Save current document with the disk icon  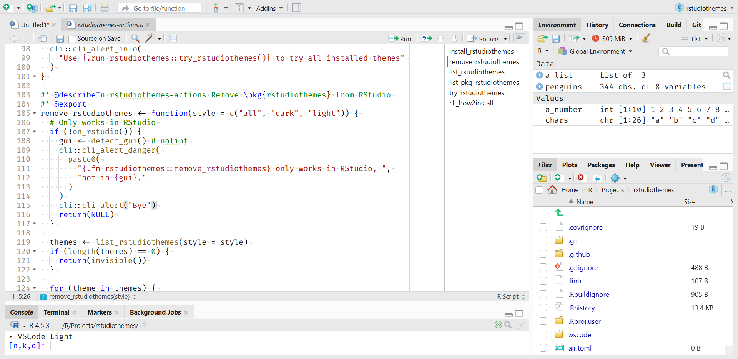click(60, 38)
